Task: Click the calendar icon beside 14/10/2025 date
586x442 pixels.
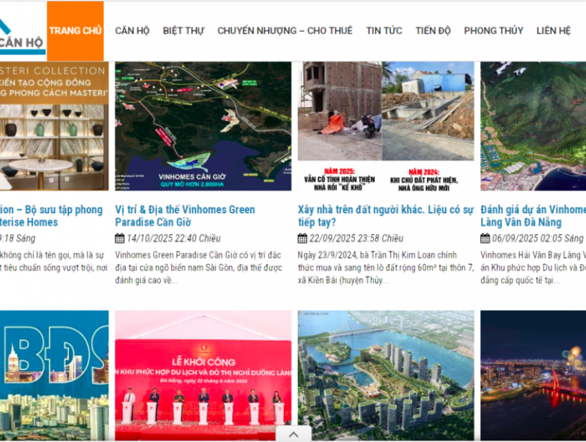Action: [x=119, y=238]
